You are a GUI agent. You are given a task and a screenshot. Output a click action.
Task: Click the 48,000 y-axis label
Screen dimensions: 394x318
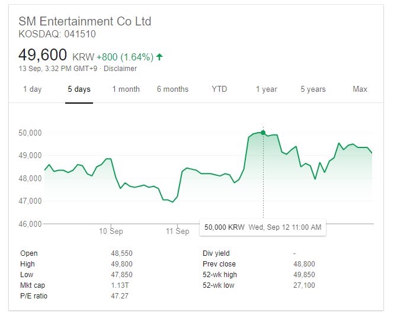point(30,178)
